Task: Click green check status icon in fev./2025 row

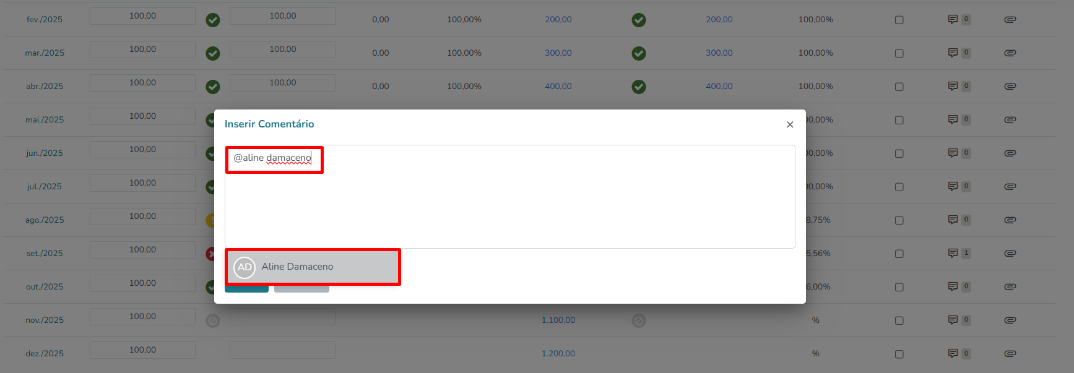Action: pos(213,20)
